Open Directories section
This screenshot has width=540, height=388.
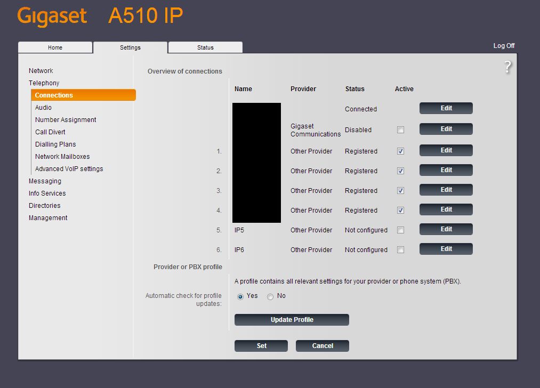point(44,206)
